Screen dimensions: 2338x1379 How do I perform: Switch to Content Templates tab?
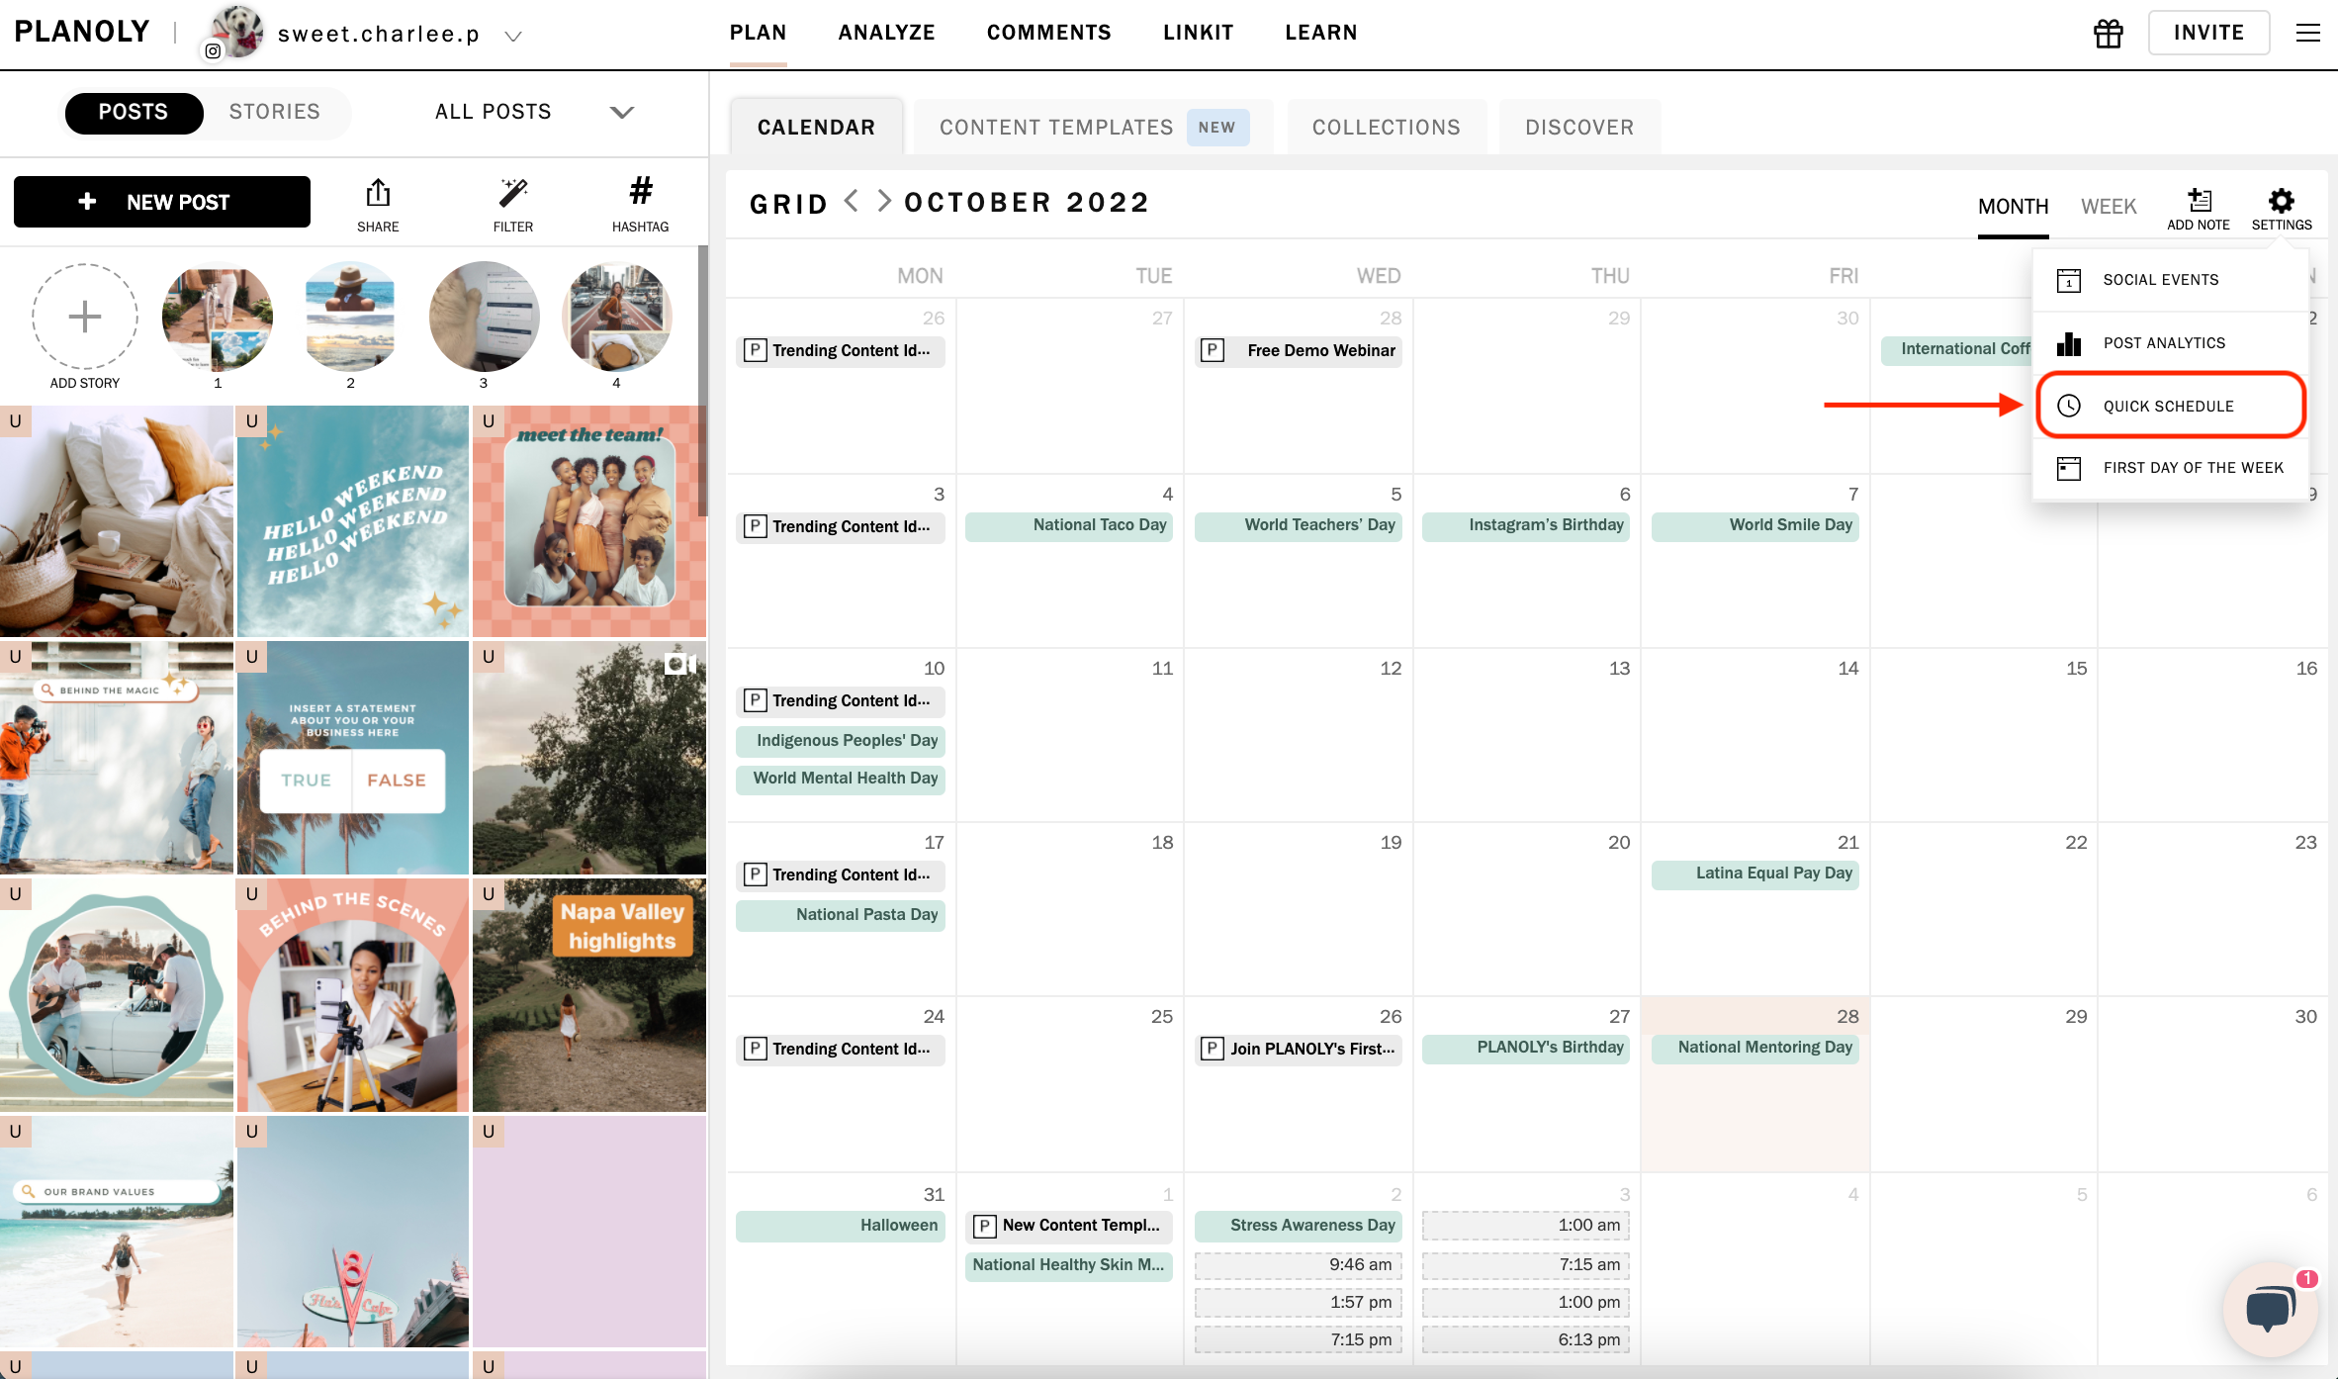tap(1094, 127)
